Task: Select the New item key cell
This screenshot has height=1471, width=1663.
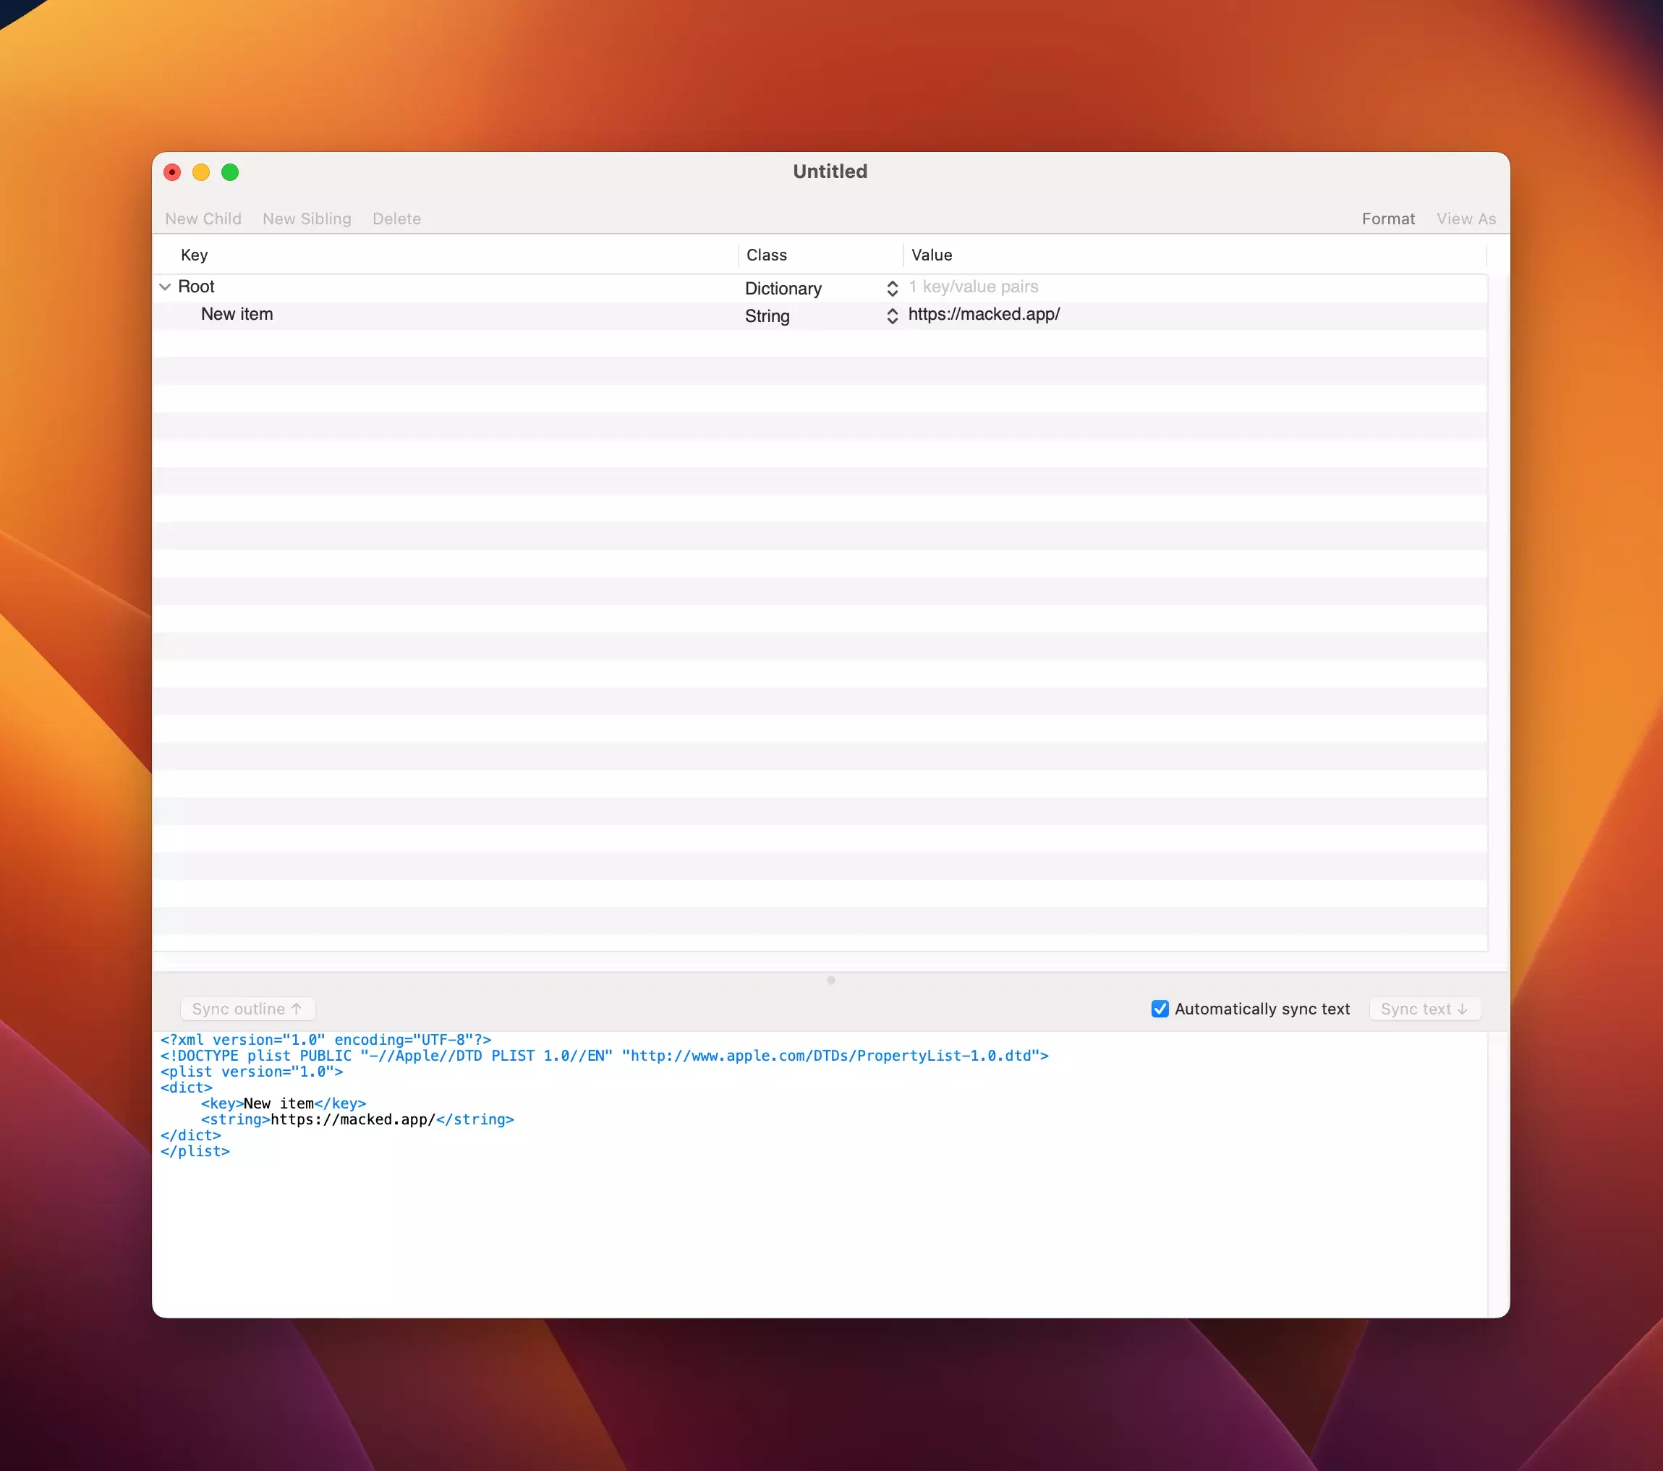Action: [x=237, y=315]
